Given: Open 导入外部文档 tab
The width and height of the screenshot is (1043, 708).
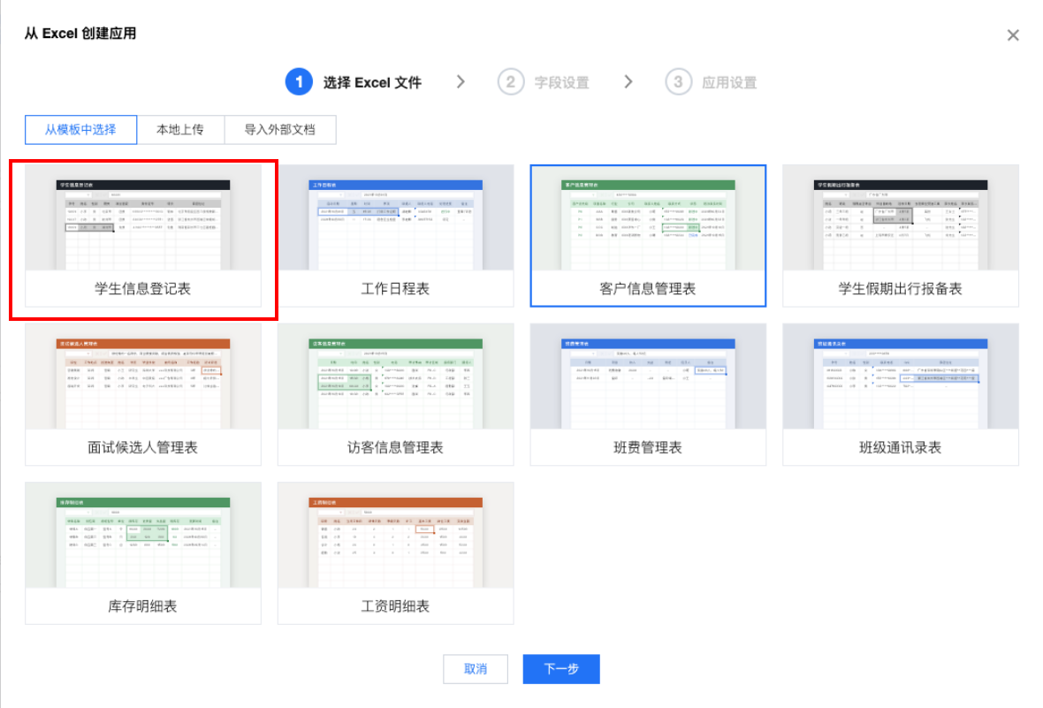Looking at the screenshot, I should pyautogui.click(x=280, y=130).
